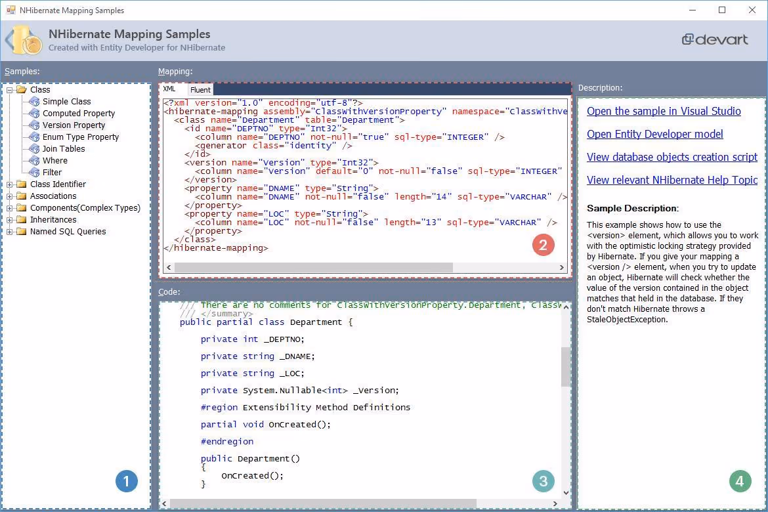Click the devart logo
The image size is (768, 512).
[715, 39]
